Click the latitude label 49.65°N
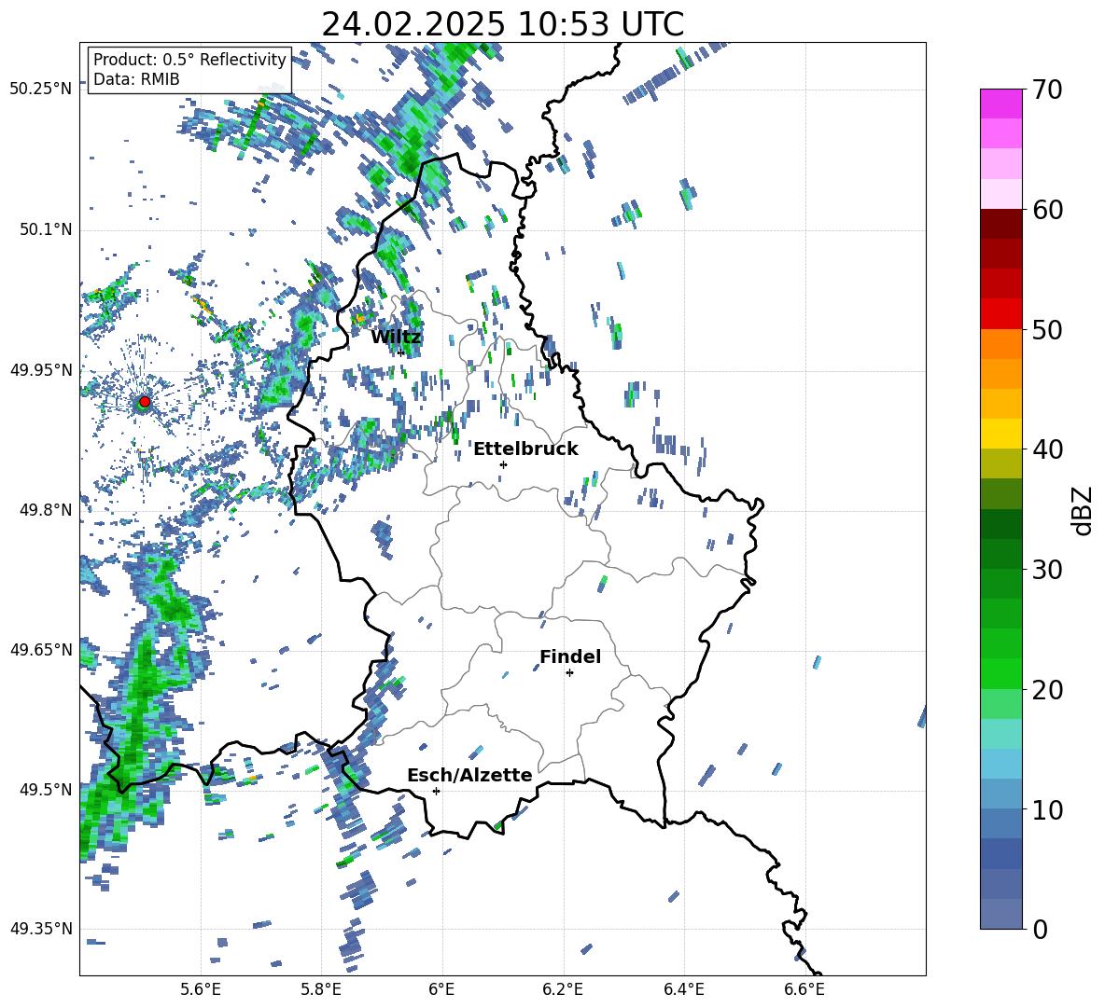The image size is (1105, 1008). click(41, 649)
